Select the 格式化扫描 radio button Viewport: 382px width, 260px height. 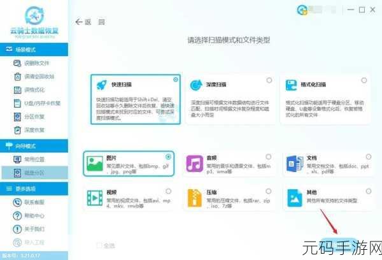click(364, 80)
